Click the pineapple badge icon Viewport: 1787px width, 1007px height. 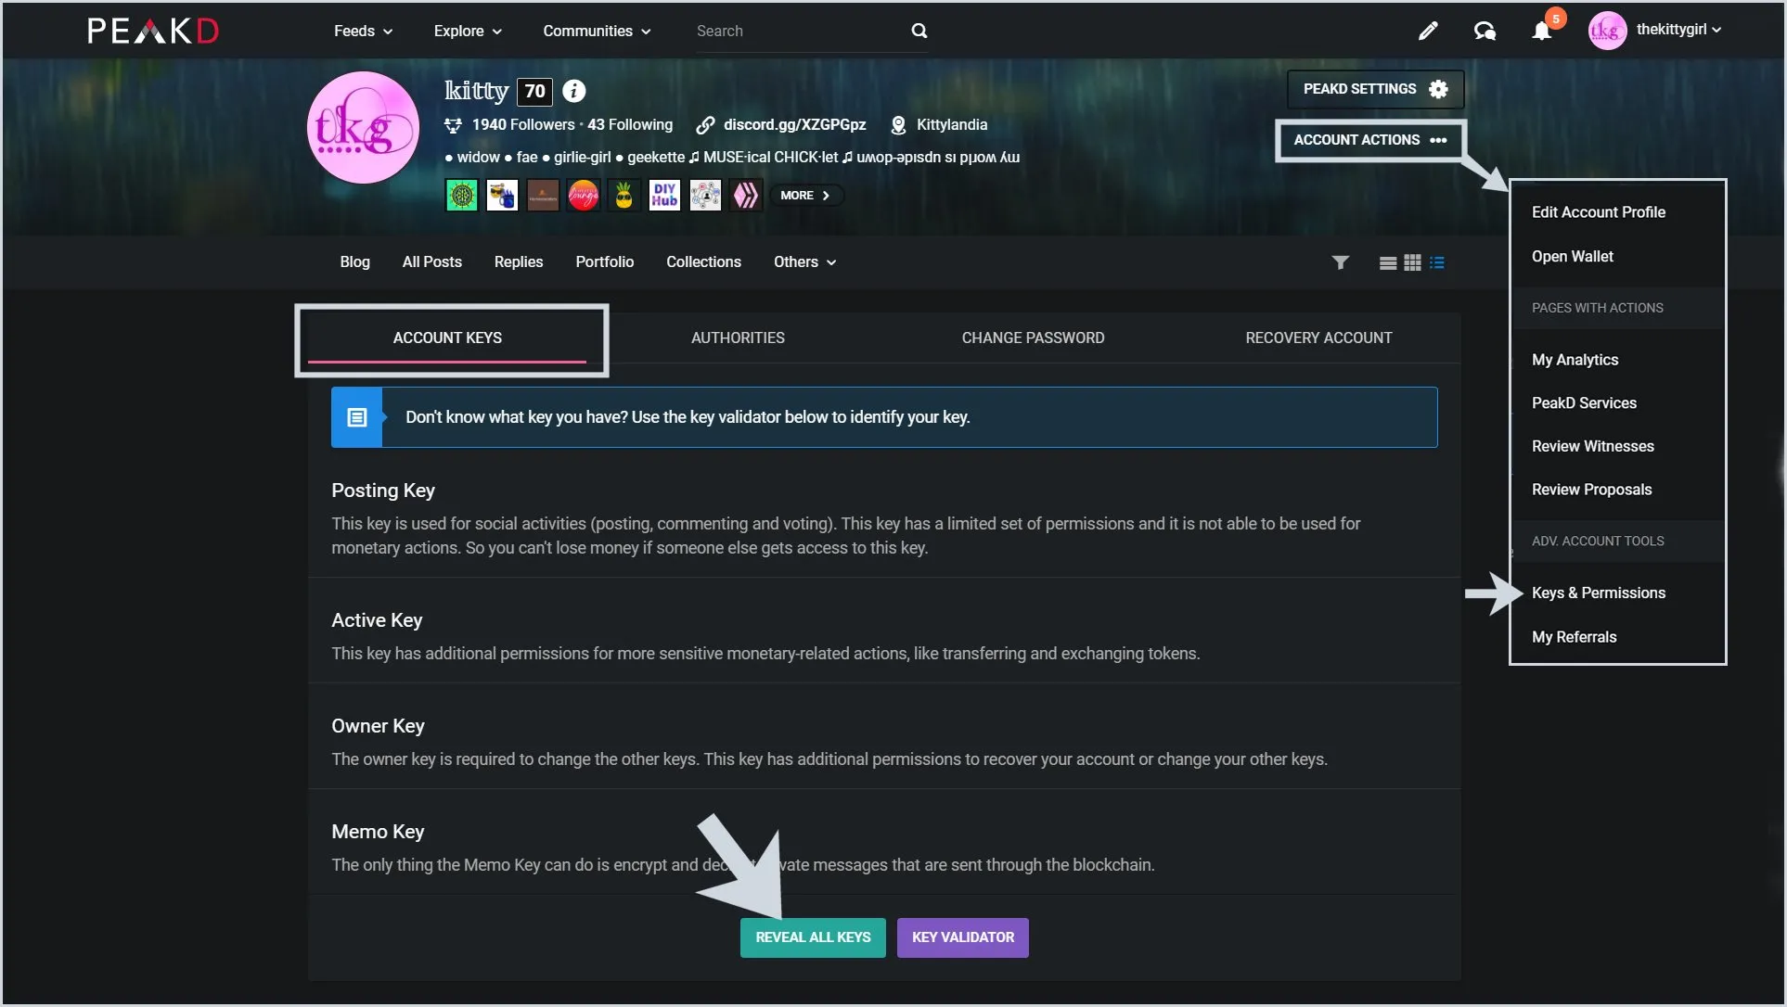[x=624, y=196]
